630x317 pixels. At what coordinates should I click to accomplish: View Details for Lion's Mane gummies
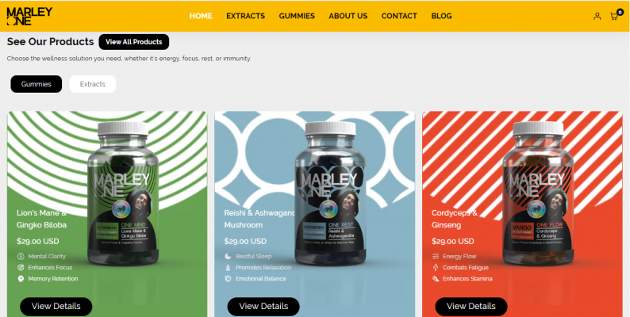click(56, 306)
